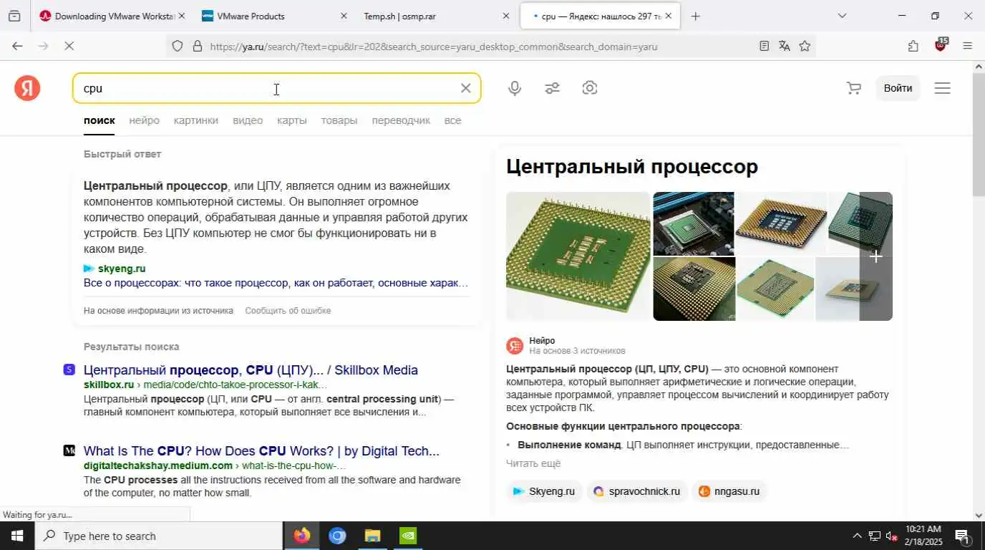Open the uBlock extension shield icon
Image resolution: width=985 pixels, height=550 pixels.
tap(941, 45)
